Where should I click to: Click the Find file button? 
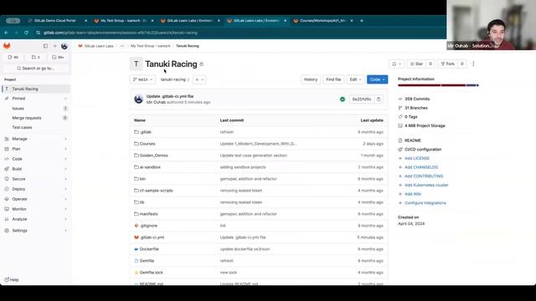point(333,79)
